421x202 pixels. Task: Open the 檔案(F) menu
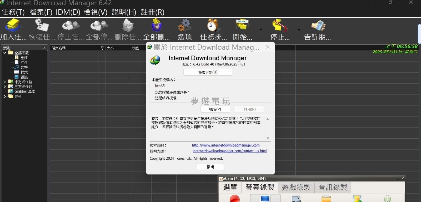click(x=41, y=12)
